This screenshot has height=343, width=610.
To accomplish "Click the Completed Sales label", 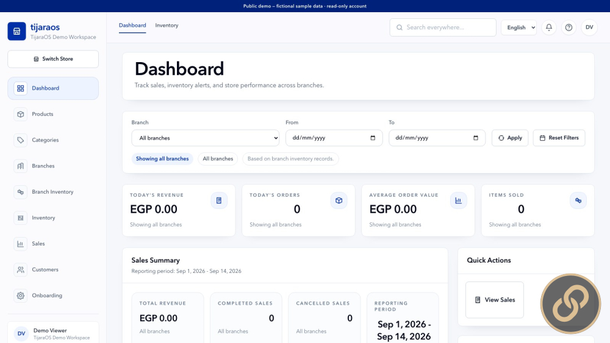I will (245, 303).
